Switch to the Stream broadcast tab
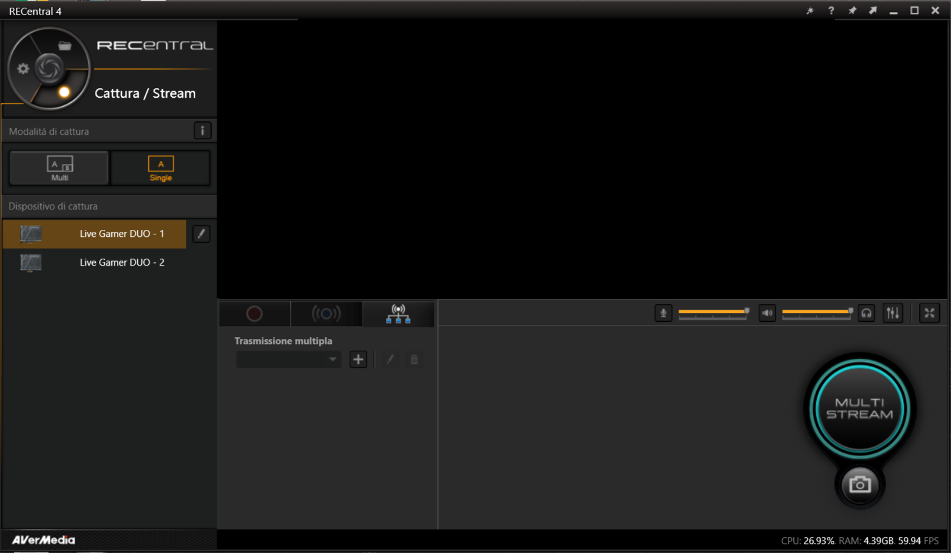 click(x=327, y=314)
